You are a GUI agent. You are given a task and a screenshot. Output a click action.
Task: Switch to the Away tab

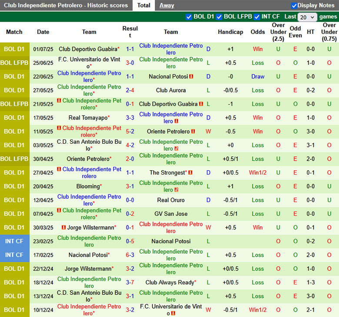(167, 5)
